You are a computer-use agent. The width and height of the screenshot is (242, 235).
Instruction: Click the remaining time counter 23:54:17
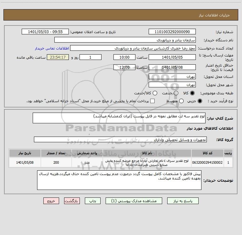coord(58,57)
